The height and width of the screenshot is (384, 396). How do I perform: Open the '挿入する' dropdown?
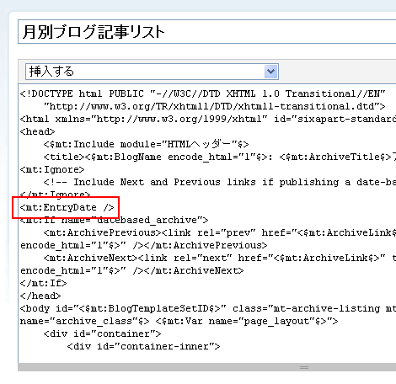[152, 72]
